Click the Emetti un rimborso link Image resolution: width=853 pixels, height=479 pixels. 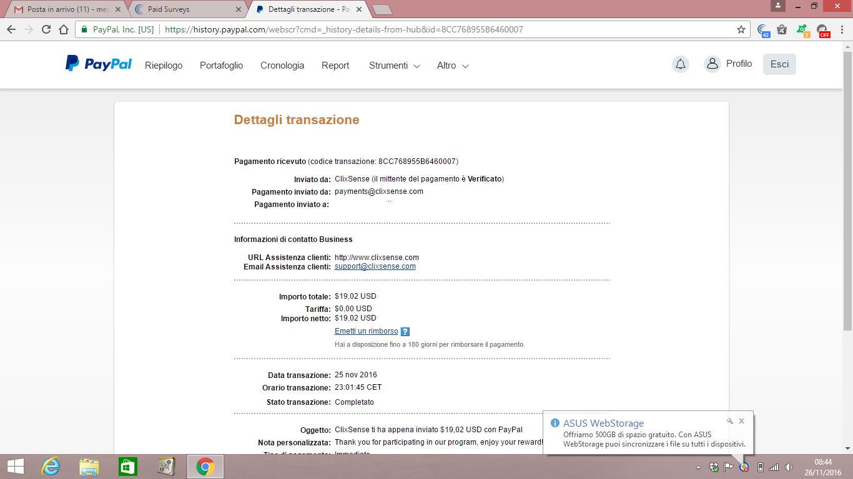pos(366,331)
